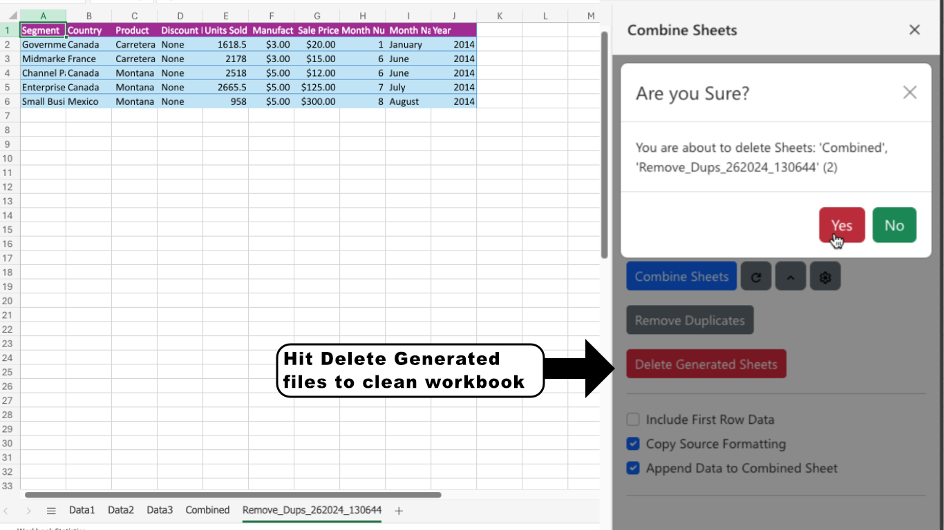Disable Copy Source Formatting
944x530 pixels.
coord(632,444)
